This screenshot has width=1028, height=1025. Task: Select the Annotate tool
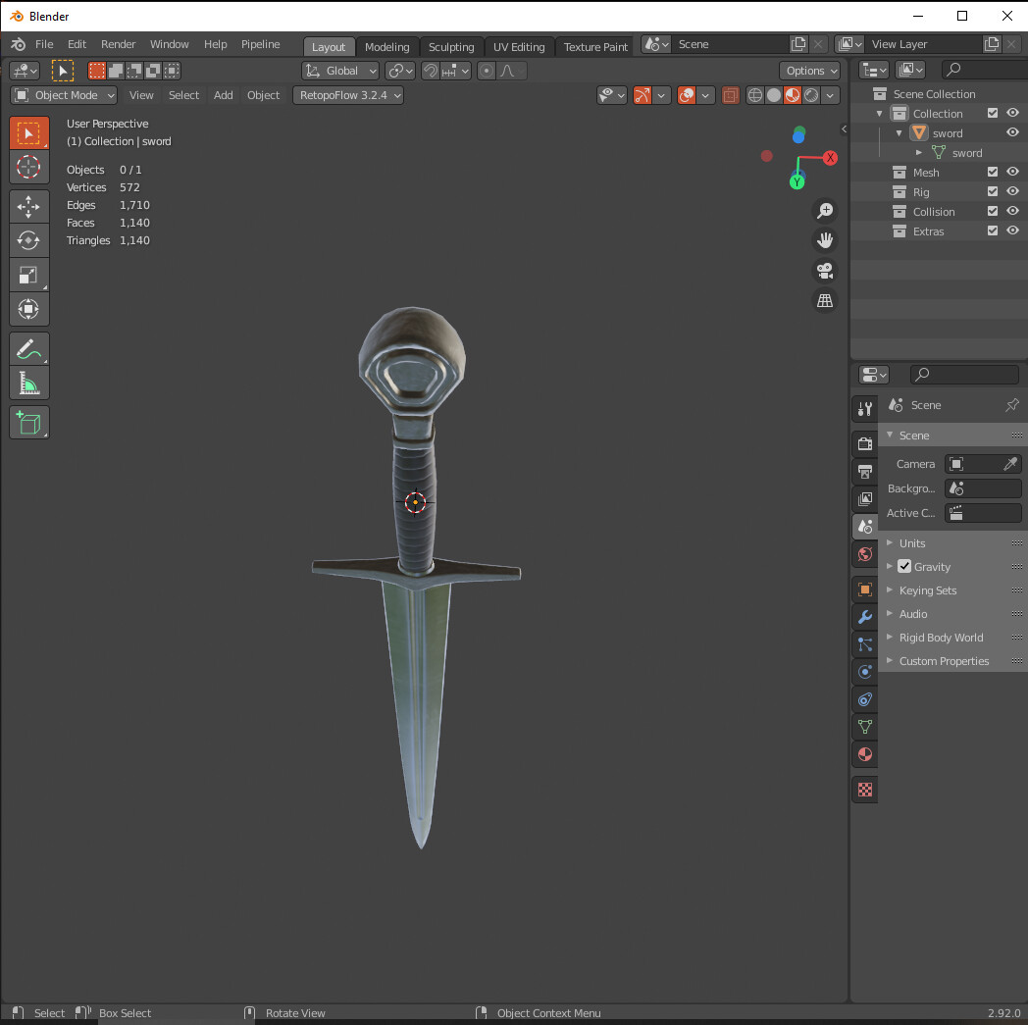[29, 348]
